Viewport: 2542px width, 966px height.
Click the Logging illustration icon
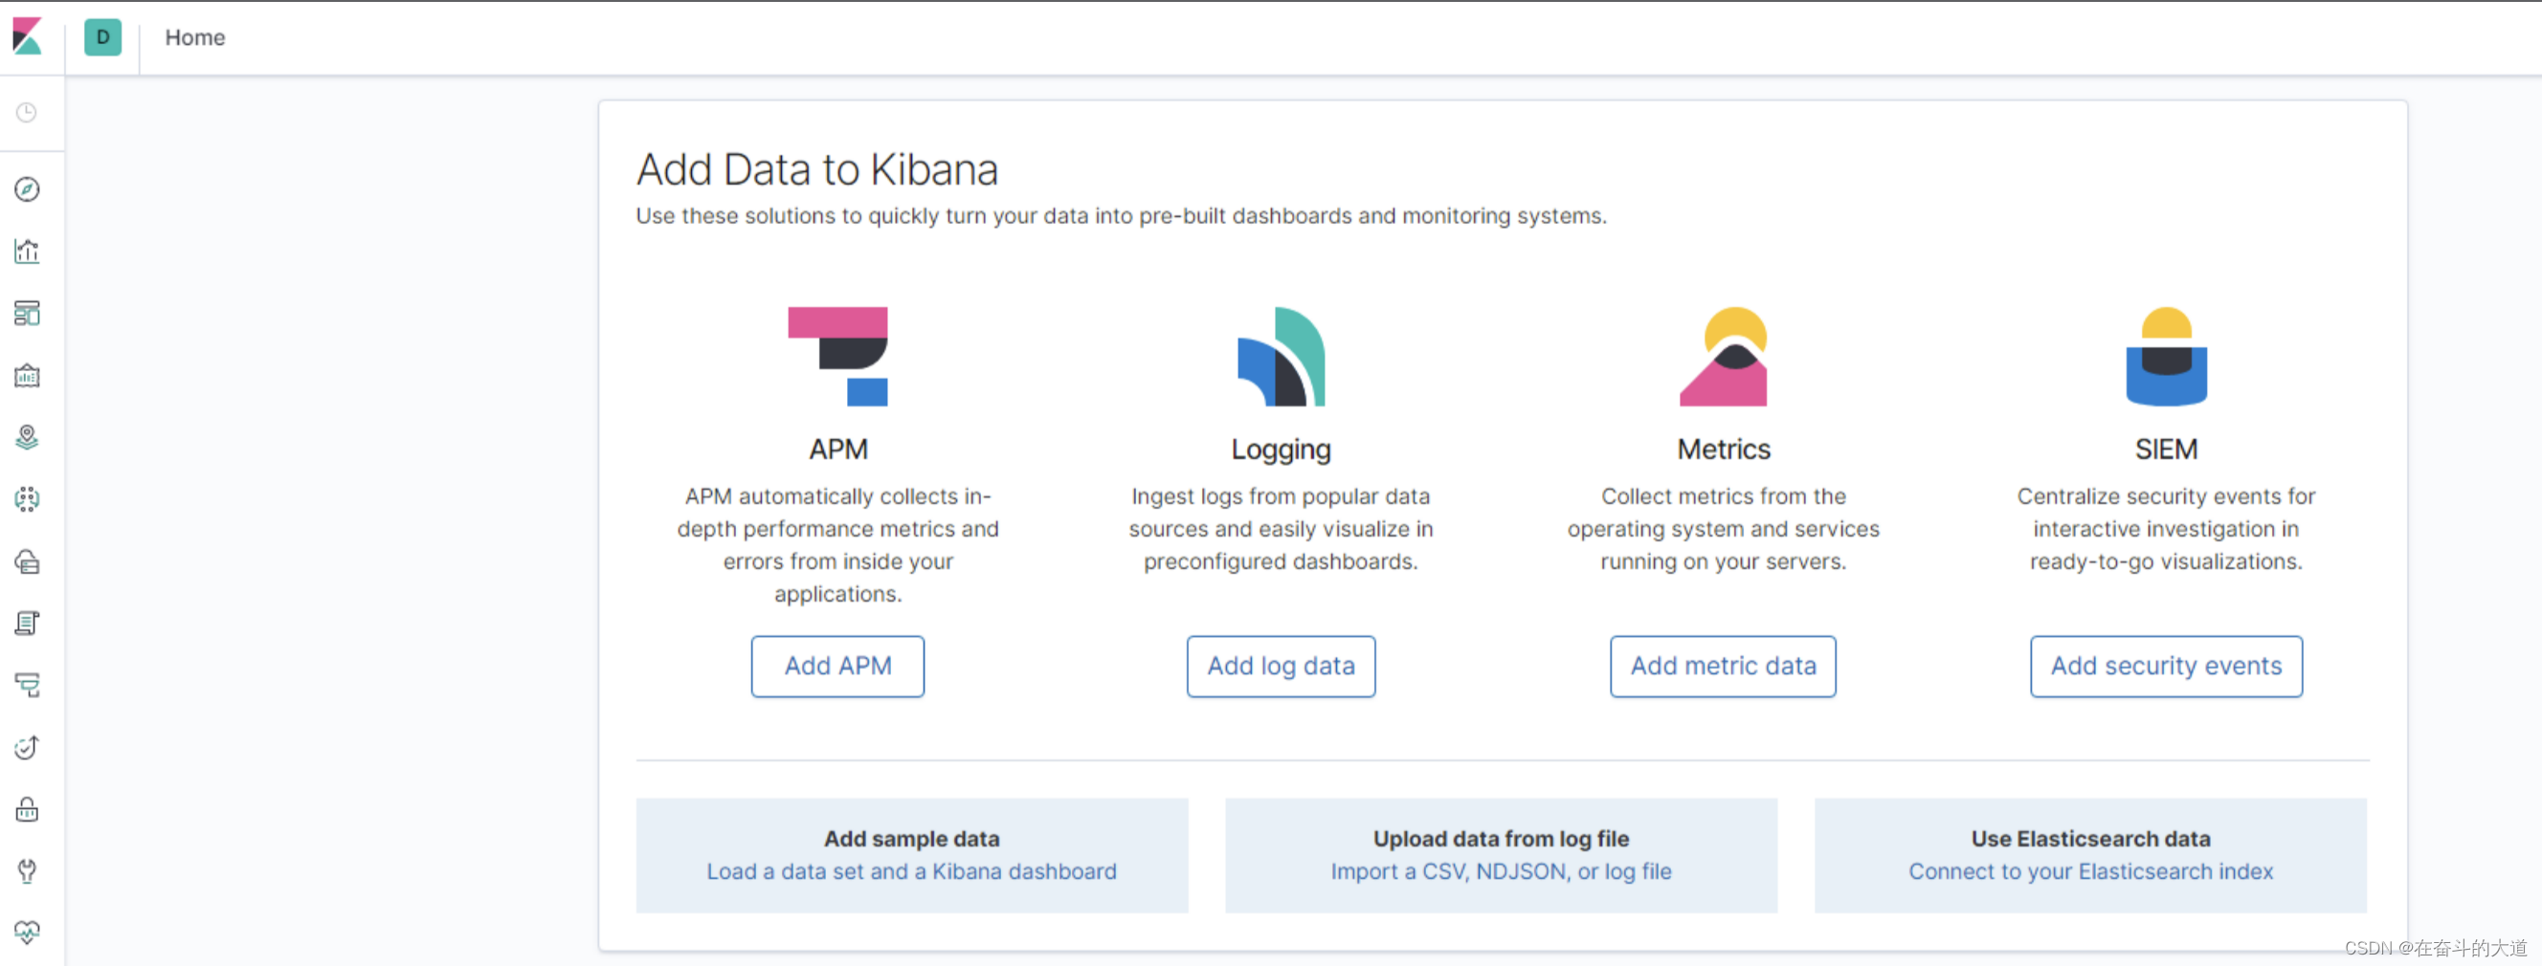pos(1281,357)
